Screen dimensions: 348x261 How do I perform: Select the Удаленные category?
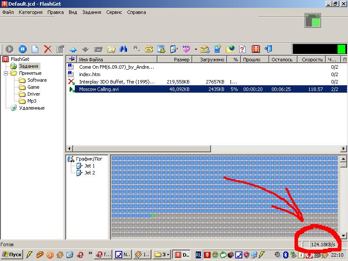tap(32, 108)
